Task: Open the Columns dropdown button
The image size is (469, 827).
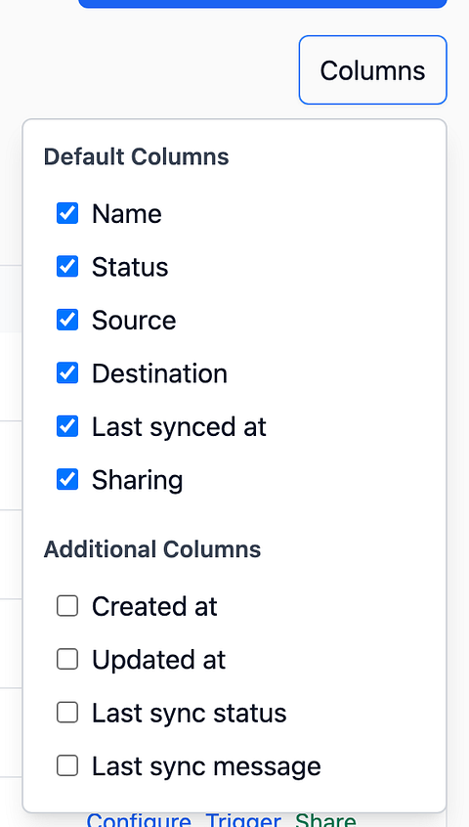Action: click(372, 70)
